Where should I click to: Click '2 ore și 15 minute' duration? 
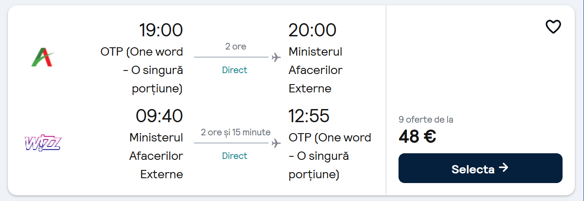pyautogui.click(x=235, y=132)
